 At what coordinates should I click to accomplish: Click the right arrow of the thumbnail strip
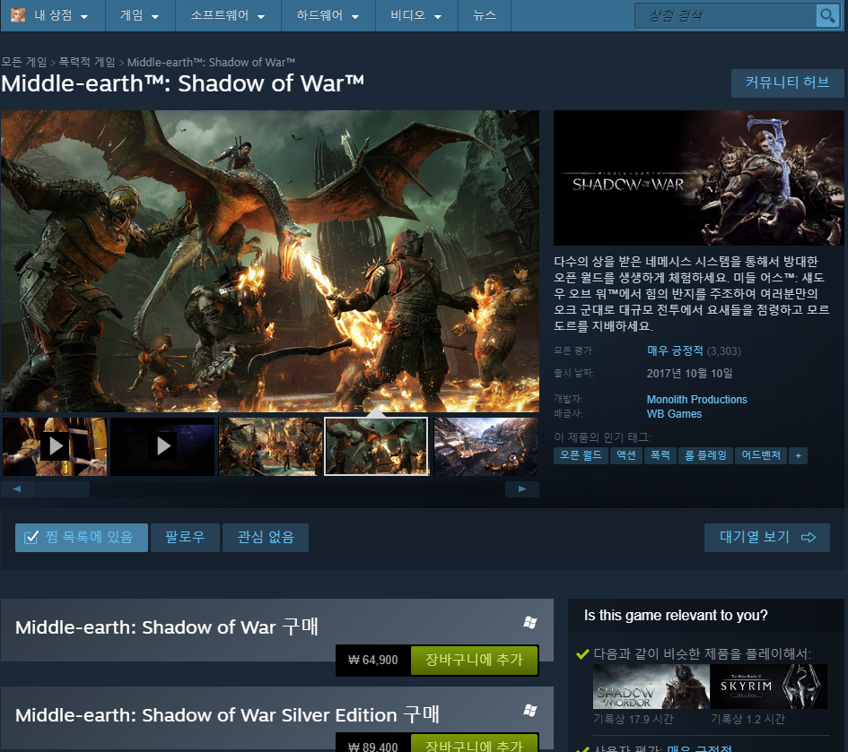[x=522, y=488]
